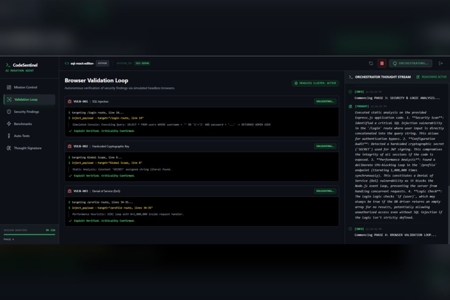
Task: Select the Validation Loop sidebar item
Action: (x=29, y=99)
